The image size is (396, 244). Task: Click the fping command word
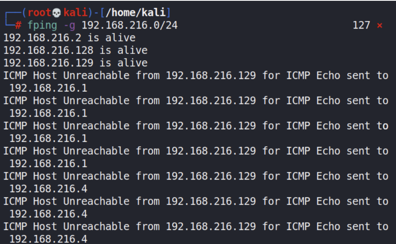(42, 25)
